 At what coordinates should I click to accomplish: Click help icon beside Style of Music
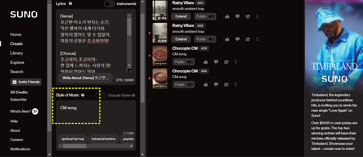(83, 95)
